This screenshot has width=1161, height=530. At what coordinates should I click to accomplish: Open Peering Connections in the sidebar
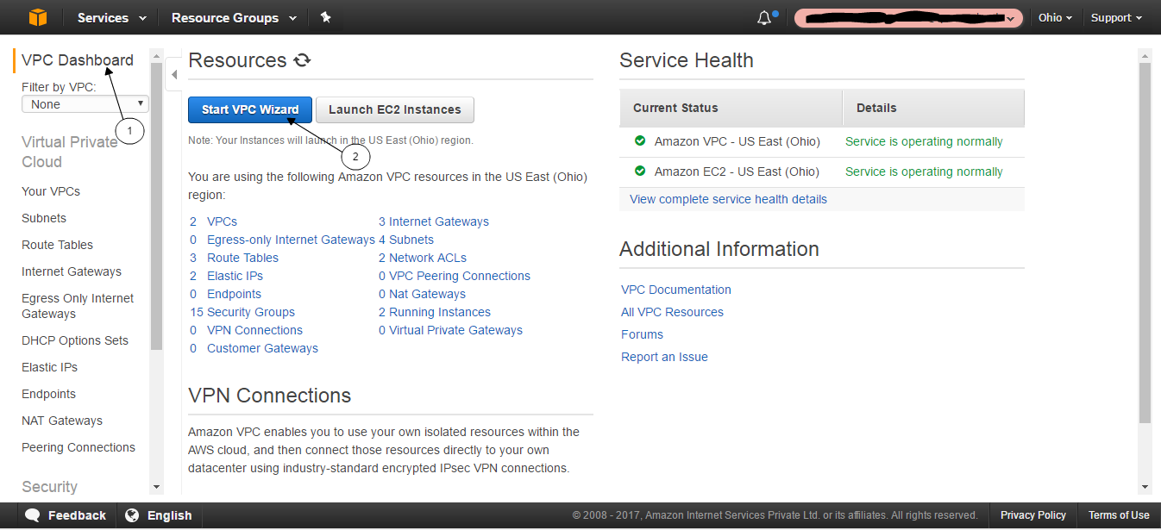(x=78, y=447)
